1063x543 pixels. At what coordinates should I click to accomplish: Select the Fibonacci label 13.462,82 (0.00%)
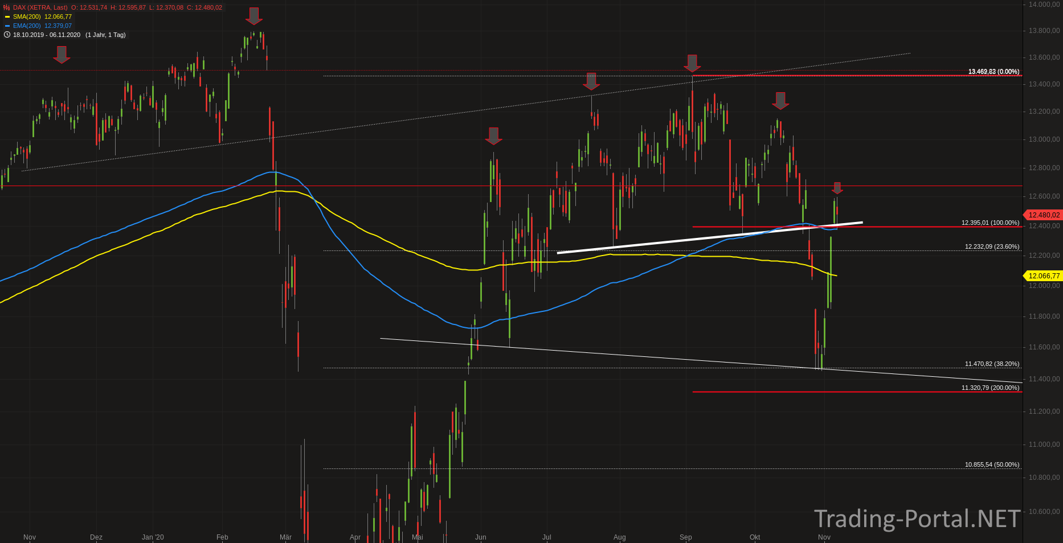coord(994,72)
